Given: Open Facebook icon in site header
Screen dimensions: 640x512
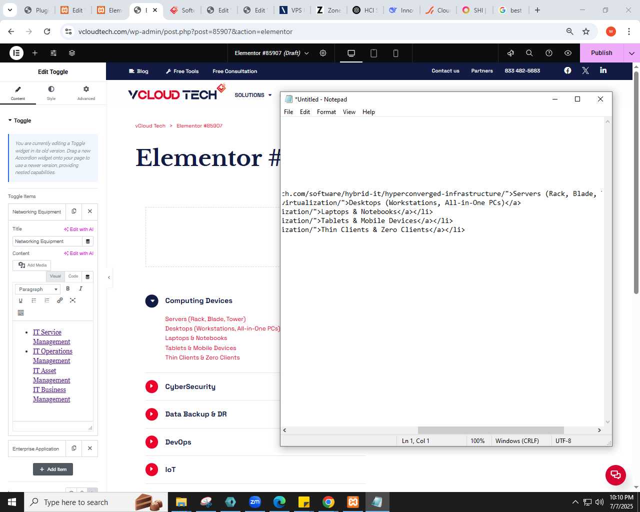Looking at the screenshot, I should pos(567,70).
